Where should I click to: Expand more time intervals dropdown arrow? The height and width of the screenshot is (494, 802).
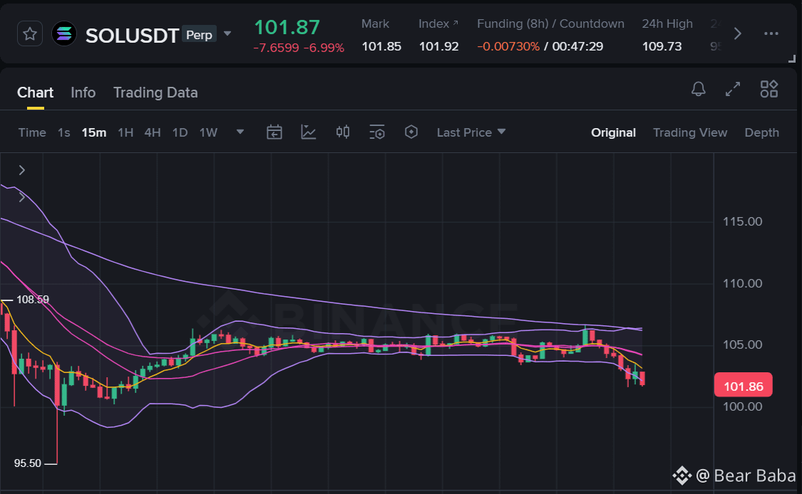coord(240,132)
